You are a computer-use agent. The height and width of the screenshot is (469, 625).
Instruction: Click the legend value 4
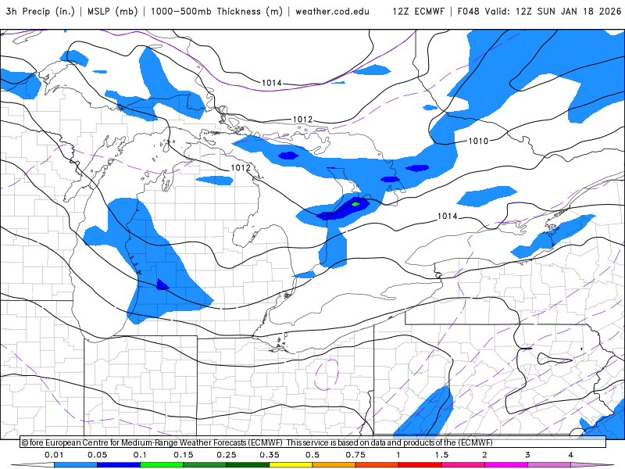tap(571, 455)
